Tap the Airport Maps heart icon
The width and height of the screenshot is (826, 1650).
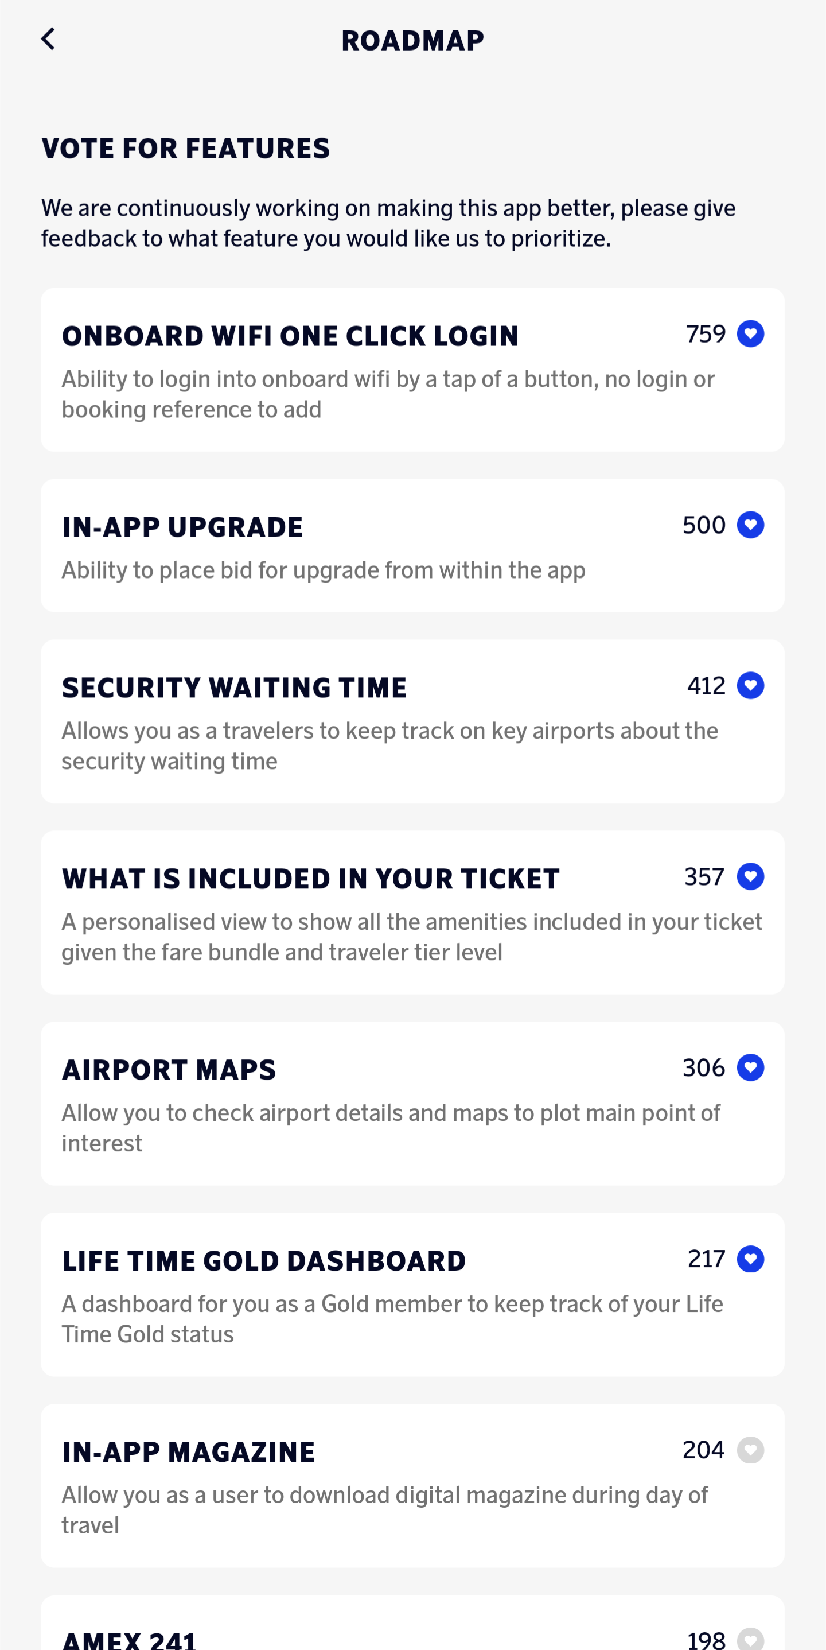[x=750, y=1067]
